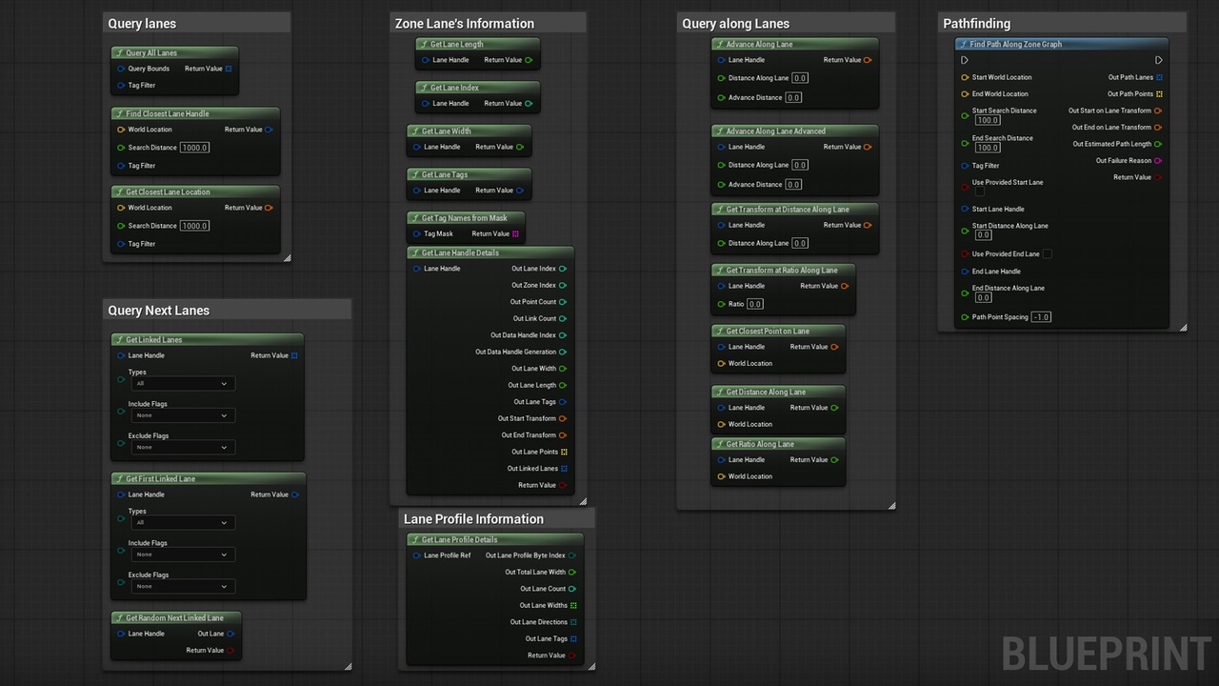Click Out Linked Lanes array pin
1219x686 pixels.
coord(564,468)
